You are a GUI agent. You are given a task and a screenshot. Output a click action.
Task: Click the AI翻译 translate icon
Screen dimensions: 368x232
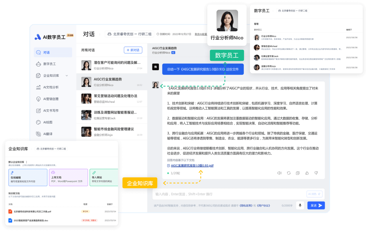tap(38, 134)
